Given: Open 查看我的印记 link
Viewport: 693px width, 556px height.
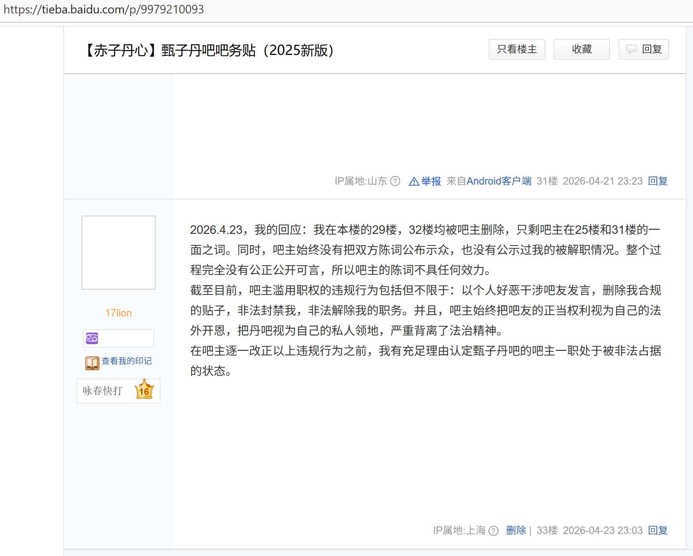Looking at the screenshot, I should pyautogui.click(x=126, y=361).
